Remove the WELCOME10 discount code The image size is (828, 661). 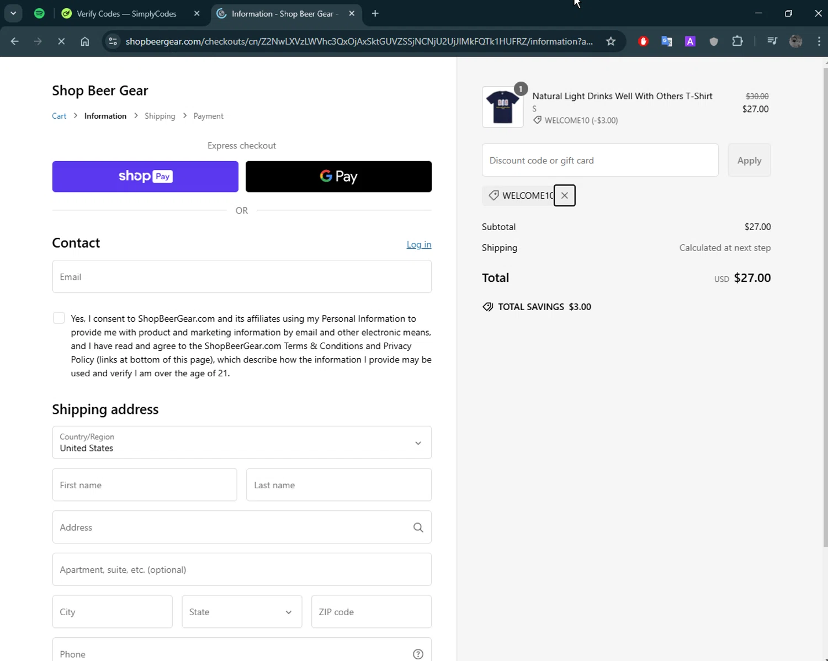click(x=564, y=195)
